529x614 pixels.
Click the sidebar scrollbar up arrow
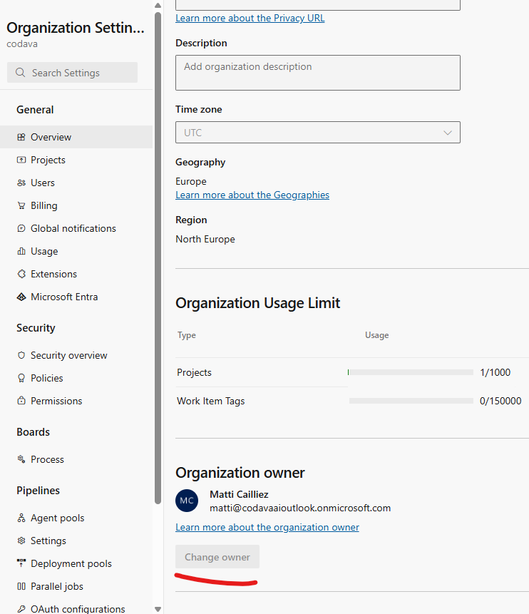click(158, 5)
